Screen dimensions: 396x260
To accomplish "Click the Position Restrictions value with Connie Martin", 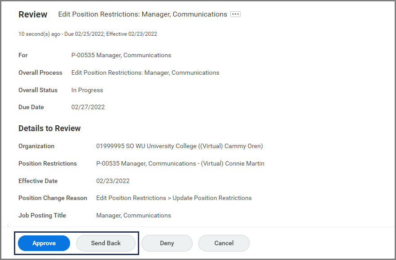I will (180, 163).
